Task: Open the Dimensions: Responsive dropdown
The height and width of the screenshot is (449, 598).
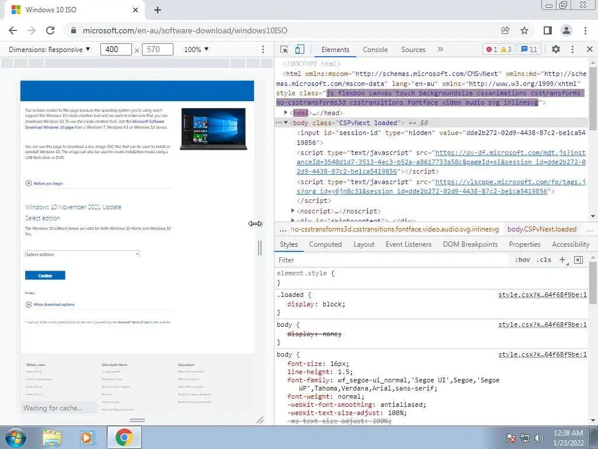Action: click(50, 49)
